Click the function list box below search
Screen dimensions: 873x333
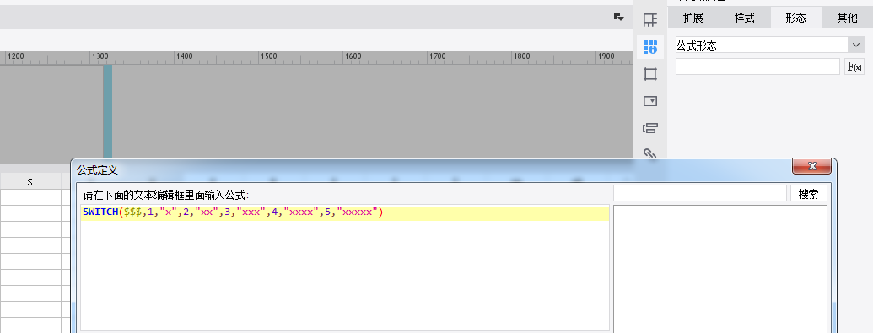point(719,269)
